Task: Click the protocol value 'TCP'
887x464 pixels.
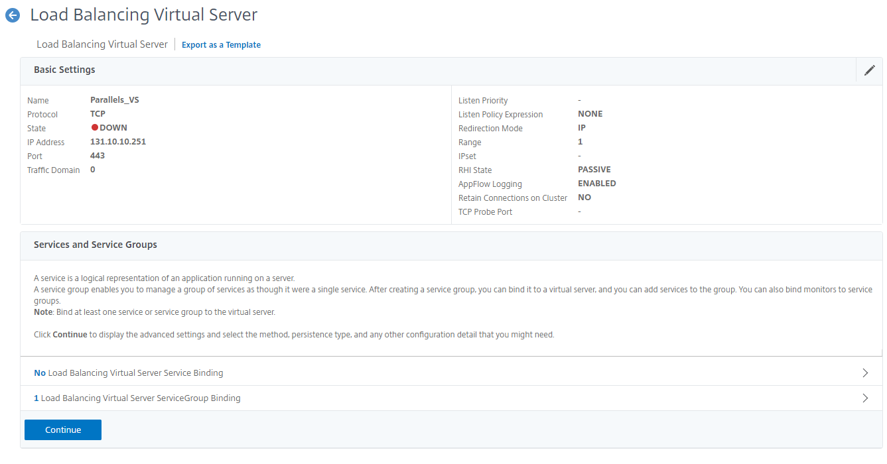Action: [x=98, y=114]
